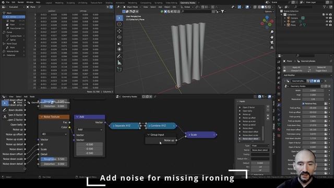Switch perspective/orthographic grid icon

coord(272,48)
